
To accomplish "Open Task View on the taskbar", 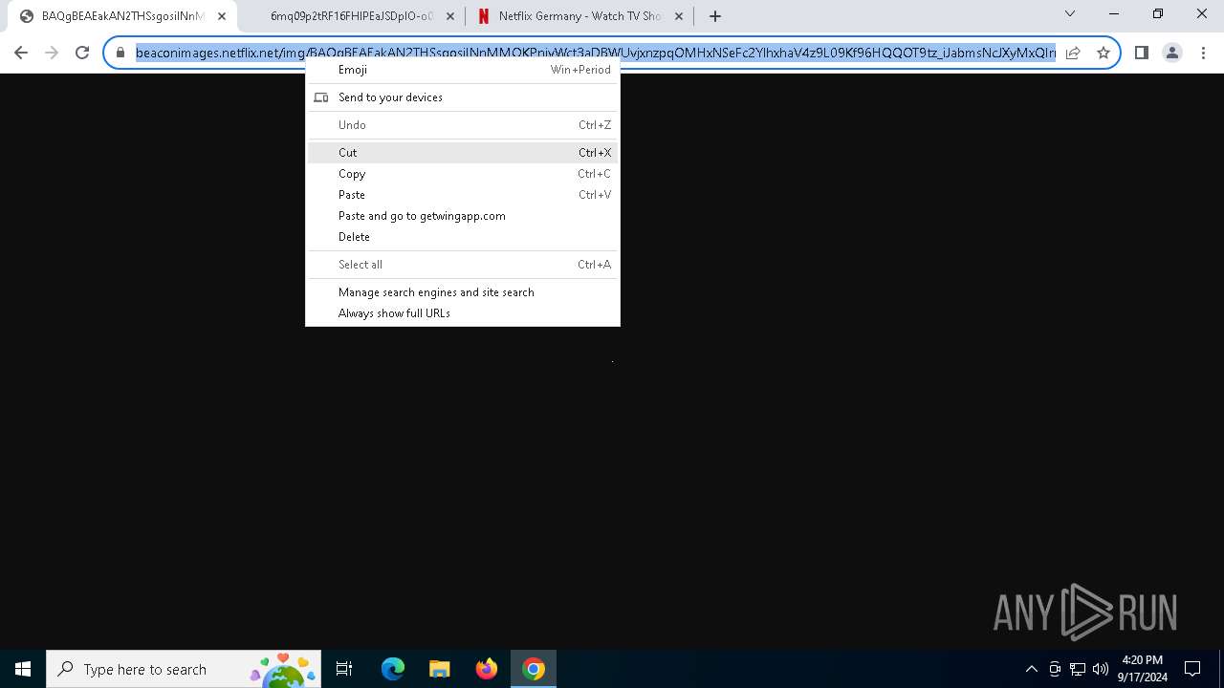I will pos(344,669).
